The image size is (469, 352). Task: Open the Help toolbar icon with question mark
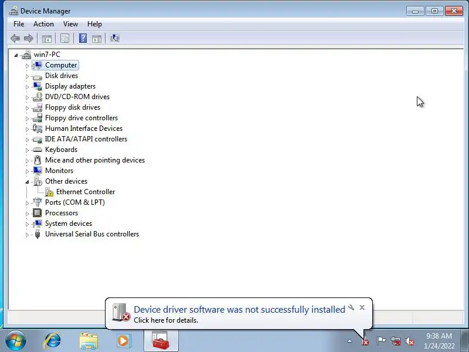point(83,38)
